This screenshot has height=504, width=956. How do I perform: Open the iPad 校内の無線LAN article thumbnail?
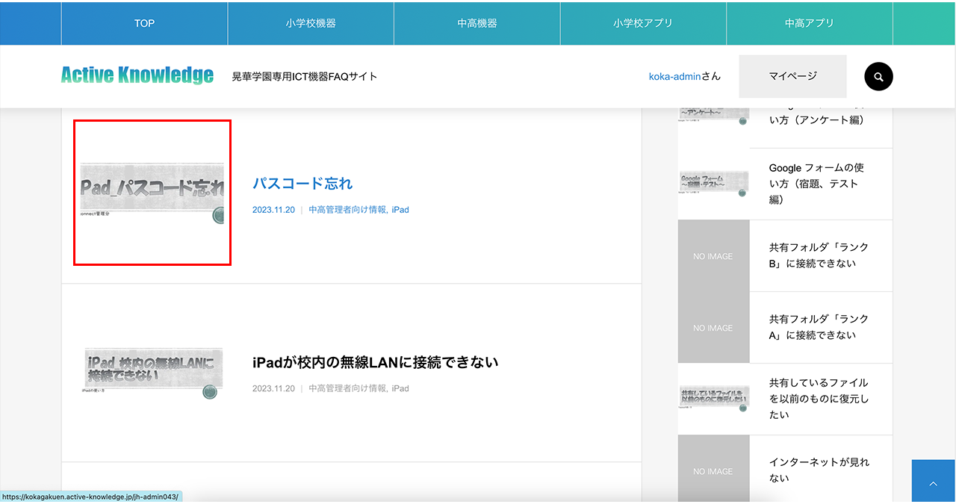pyautogui.click(x=152, y=371)
